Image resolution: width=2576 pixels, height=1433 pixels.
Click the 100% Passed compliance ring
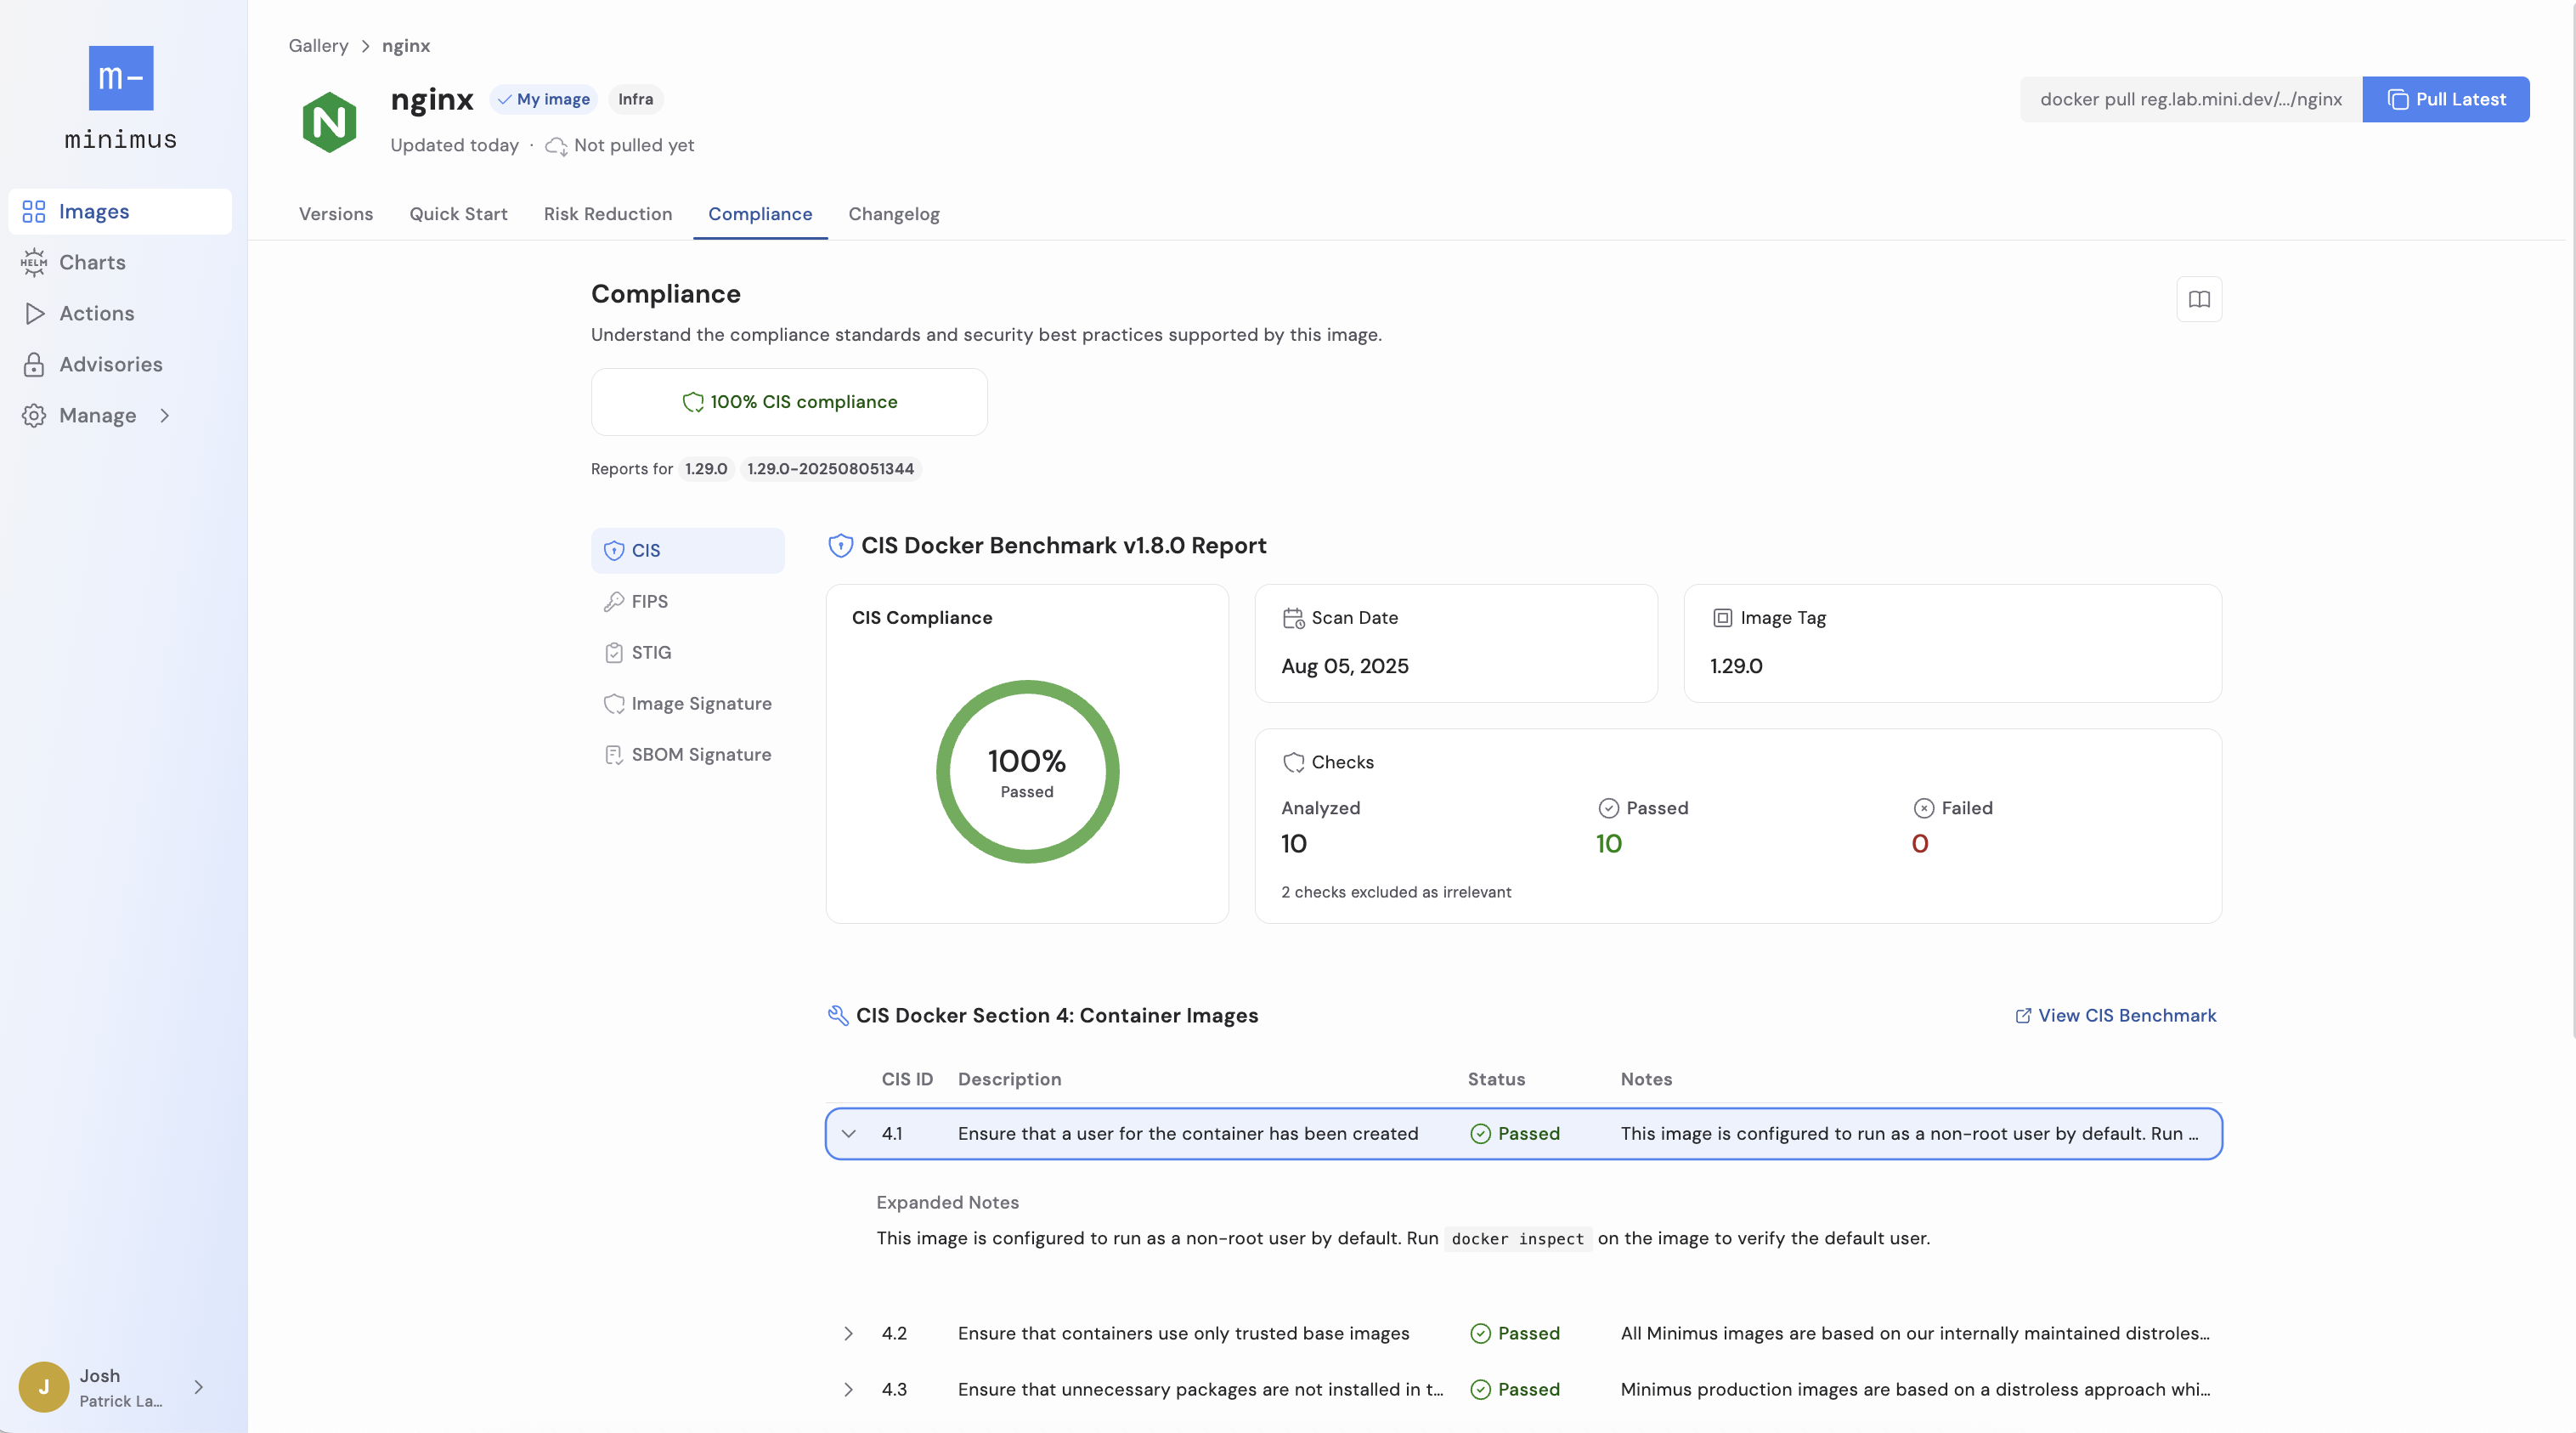coord(1027,772)
